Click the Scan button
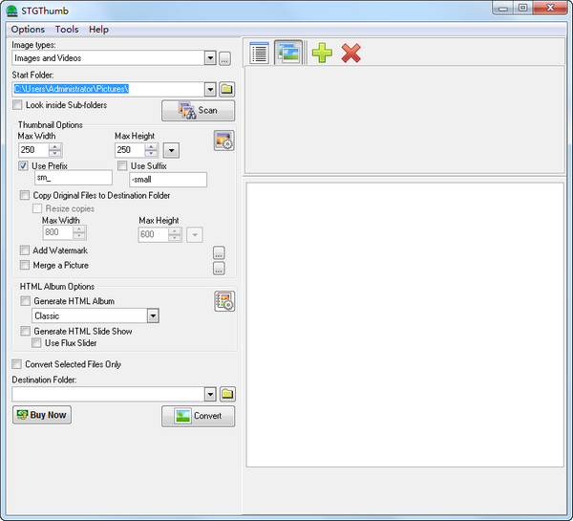 point(198,111)
